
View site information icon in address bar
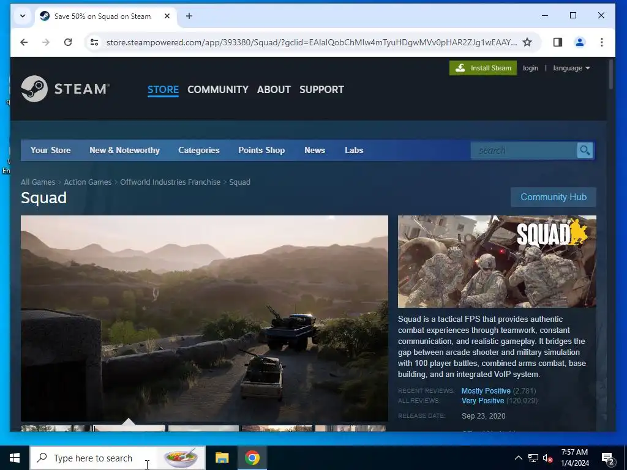tap(94, 42)
